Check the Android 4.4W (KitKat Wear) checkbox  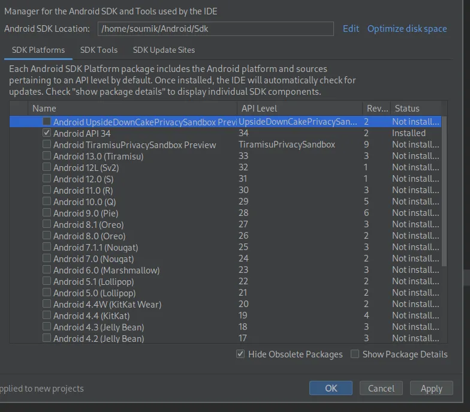coord(47,304)
